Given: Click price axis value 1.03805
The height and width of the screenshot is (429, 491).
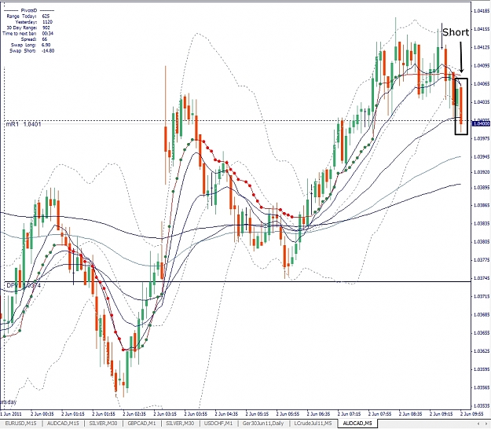Looking at the screenshot, I should coord(482,242).
